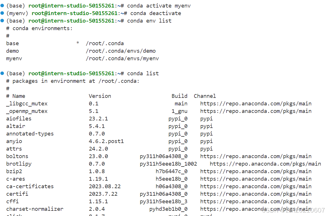The width and height of the screenshot is (326, 216).
Task: Select the asterisk marking the active base environment
Action: [x=78, y=43]
